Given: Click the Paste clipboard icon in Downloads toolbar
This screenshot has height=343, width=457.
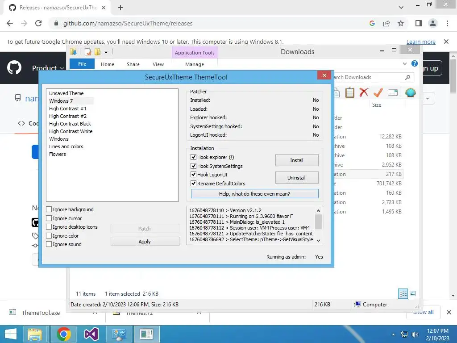Looking at the screenshot, I should point(350,93).
